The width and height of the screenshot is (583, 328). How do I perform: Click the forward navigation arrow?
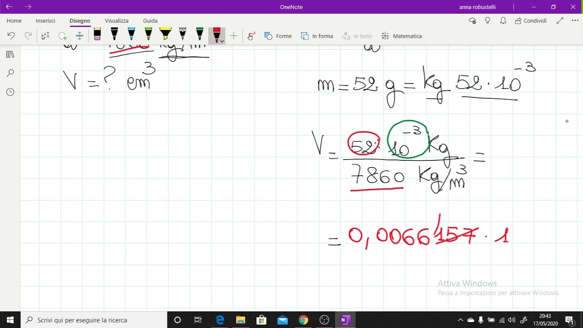(x=28, y=7)
